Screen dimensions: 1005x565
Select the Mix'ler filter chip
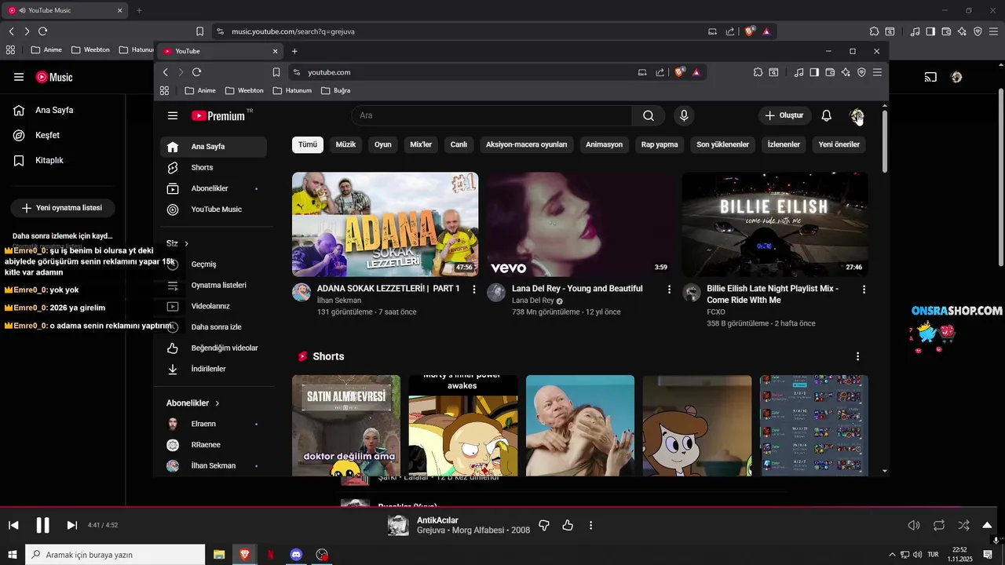(421, 144)
